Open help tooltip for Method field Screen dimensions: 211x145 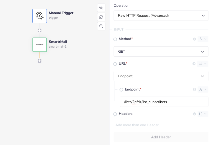[x=194, y=39]
